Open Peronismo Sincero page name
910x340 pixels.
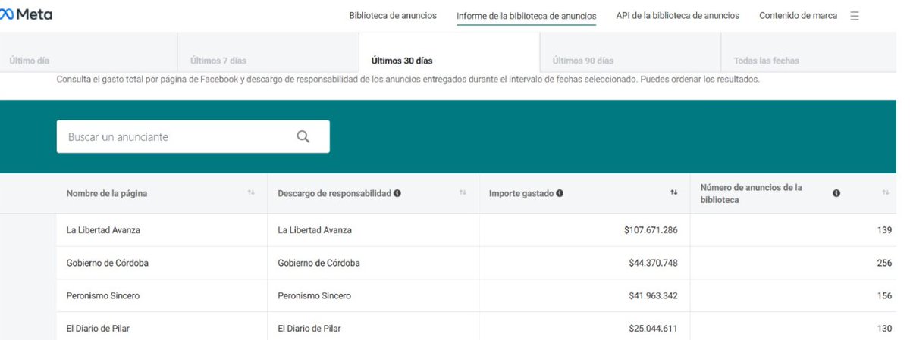click(103, 295)
